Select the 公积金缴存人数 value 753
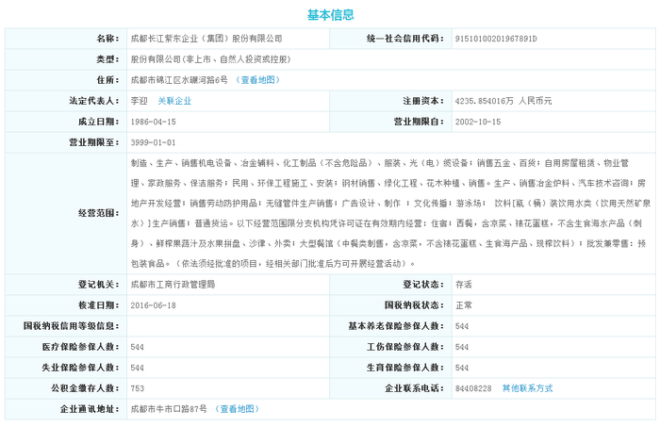Viewport: 660px width, 427px height. pos(138,388)
